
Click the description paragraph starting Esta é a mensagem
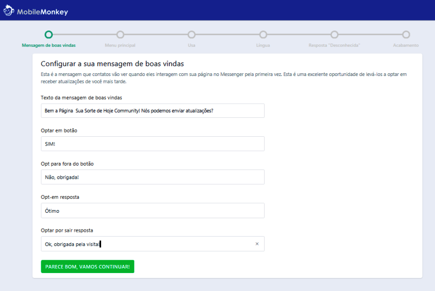coord(223,78)
